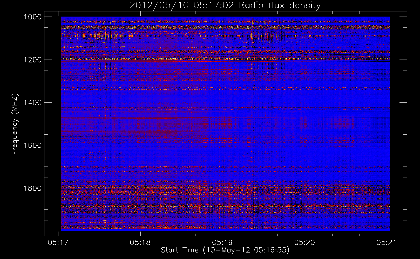Click the 05:18 time axis label

[x=140, y=242]
